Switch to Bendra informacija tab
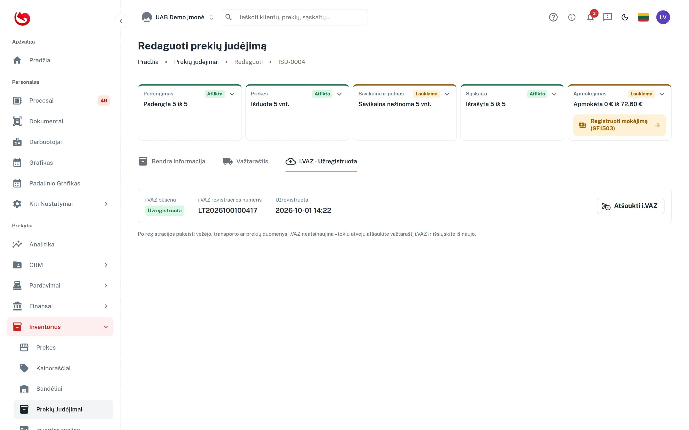This screenshot has width=689, height=430. (x=172, y=161)
